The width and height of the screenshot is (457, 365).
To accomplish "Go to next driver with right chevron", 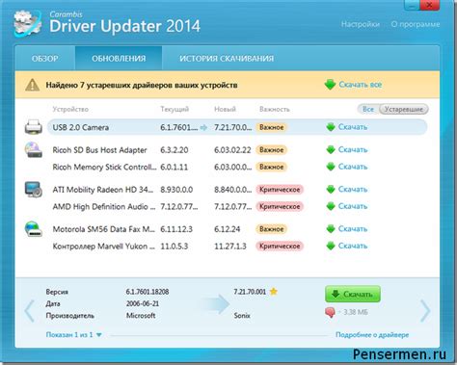I will pos(425,311).
